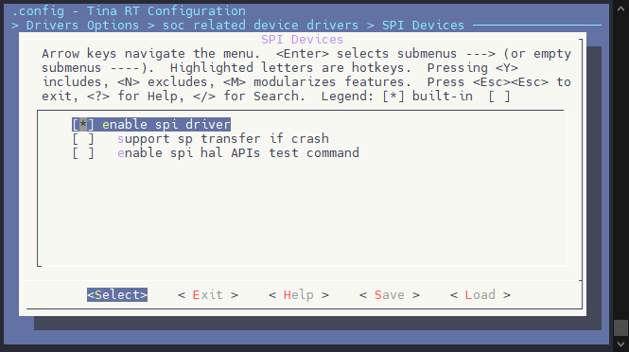
Task: Select the "enable spi hal APIs test command" label
Action: click(x=238, y=153)
